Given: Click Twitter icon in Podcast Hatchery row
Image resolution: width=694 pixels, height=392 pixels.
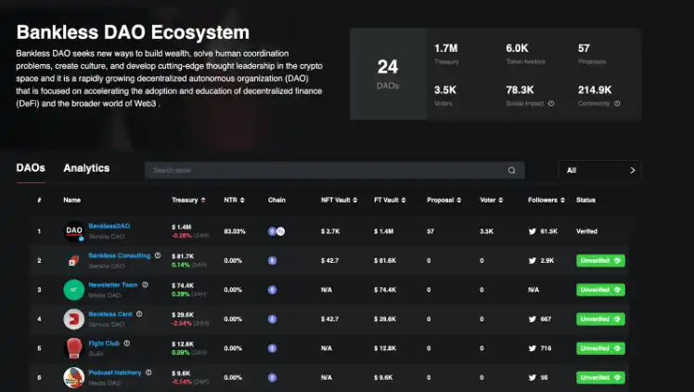Looking at the screenshot, I should pyautogui.click(x=533, y=377).
